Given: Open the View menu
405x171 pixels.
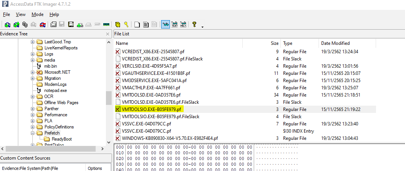Looking at the screenshot, I should [x=21, y=14].
